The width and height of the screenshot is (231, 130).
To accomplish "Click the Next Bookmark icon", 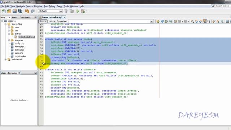I will (x=218, y=21).
